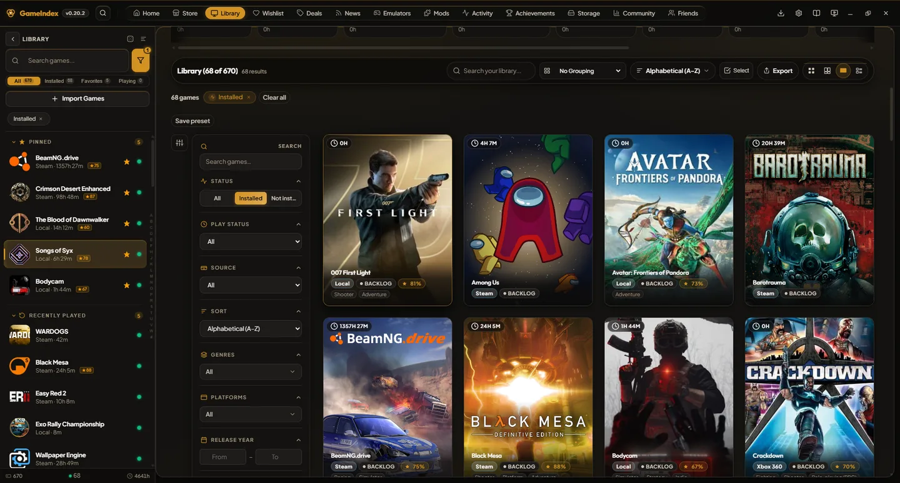Open the Platforms All dropdown
The image size is (900, 483).
[x=251, y=414]
